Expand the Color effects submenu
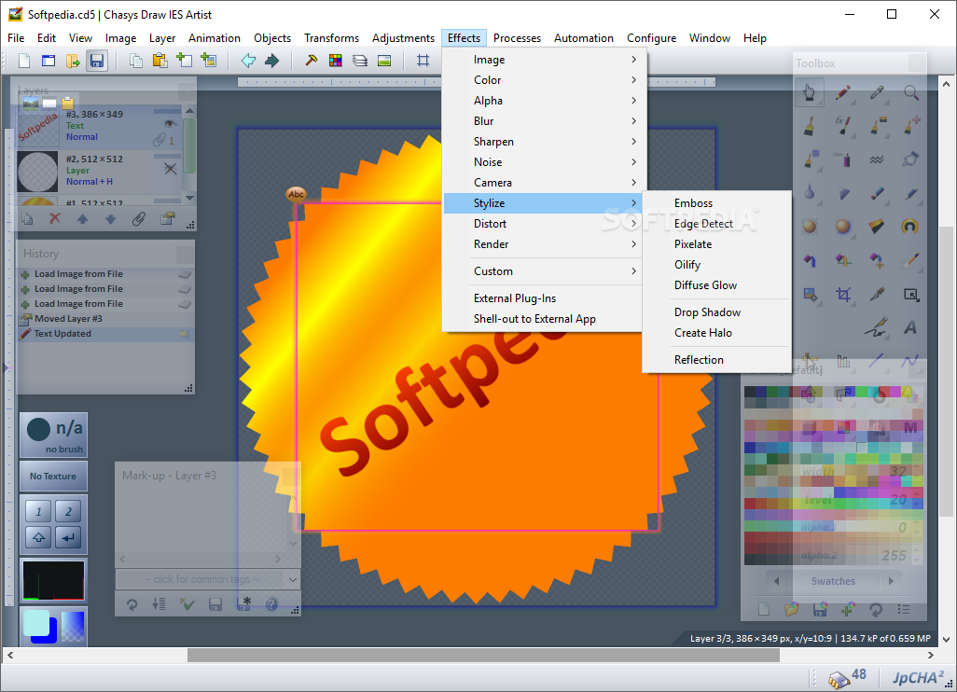This screenshot has width=957, height=692. (x=542, y=80)
